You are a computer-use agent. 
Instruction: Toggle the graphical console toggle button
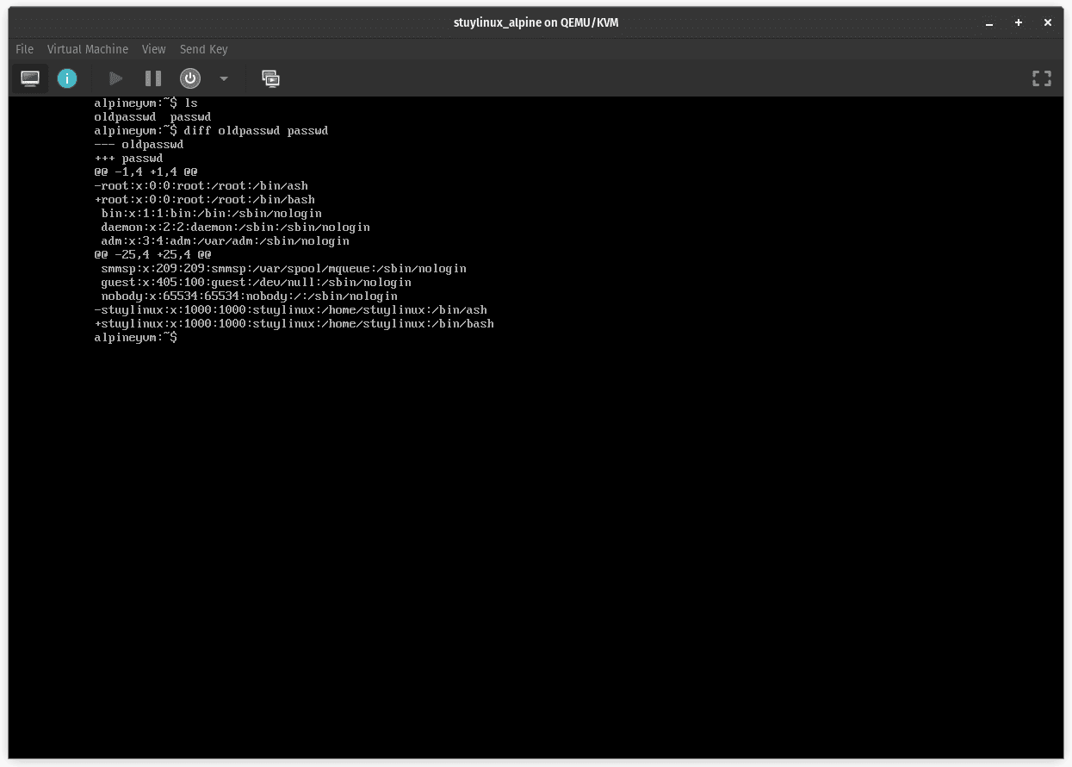click(29, 78)
